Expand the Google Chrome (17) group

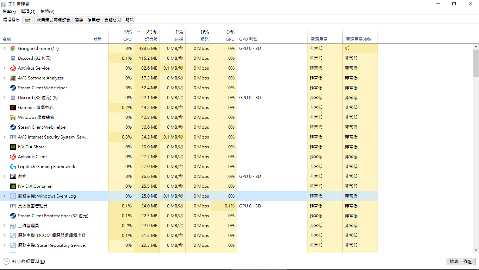pos(5,49)
